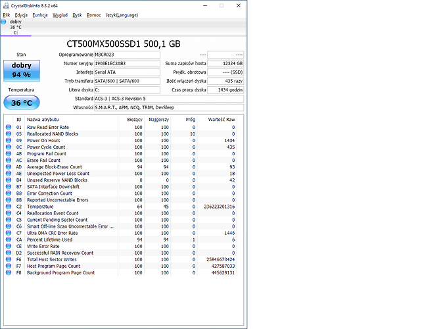The width and height of the screenshot is (422, 329).
Task: Click the Unused Reserve NAND Blocks attribute name
Action: tap(57, 180)
